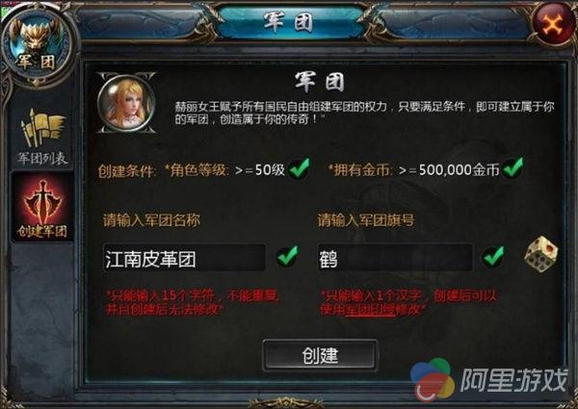Click the green checkmark beside the 50级 requirement
The width and height of the screenshot is (578, 409).
pos(300,169)
